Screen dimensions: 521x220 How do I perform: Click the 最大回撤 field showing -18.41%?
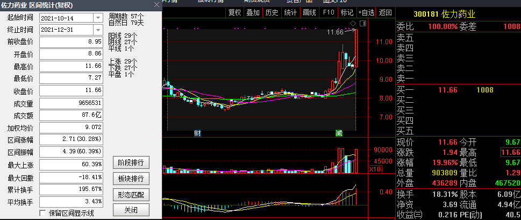point(71,177)
